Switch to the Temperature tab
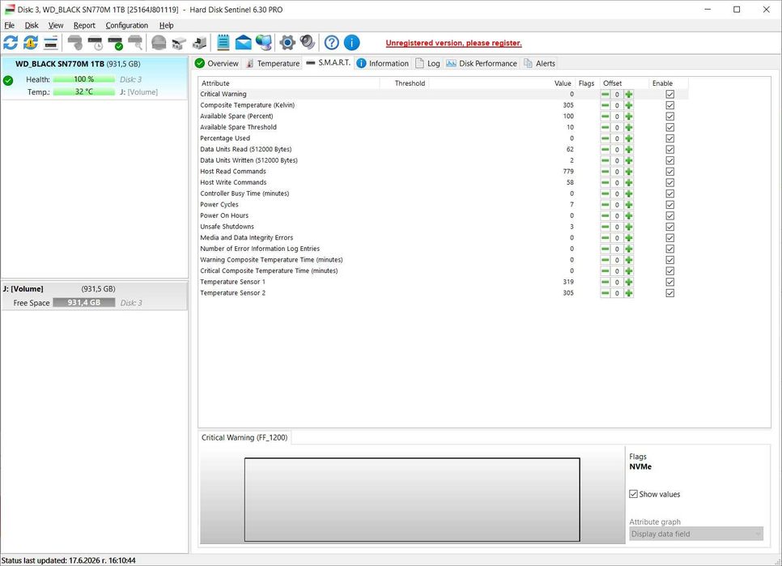This screenshot has height=566, width=782. click(273, 63)
